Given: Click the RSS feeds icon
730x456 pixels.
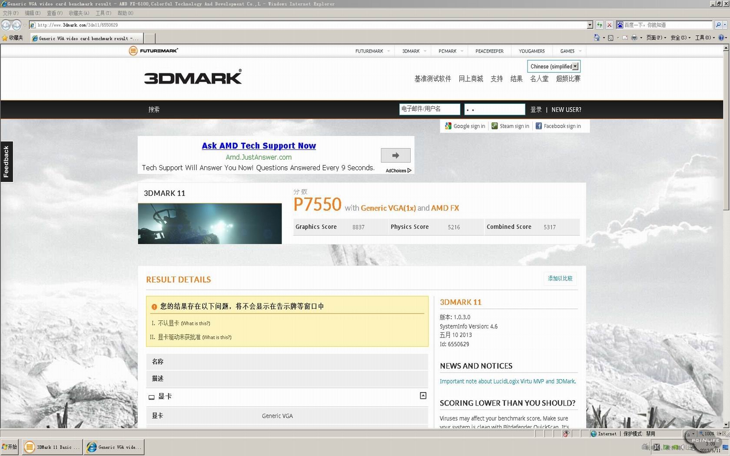Looking at the screenshot, I should click(611, 38).
